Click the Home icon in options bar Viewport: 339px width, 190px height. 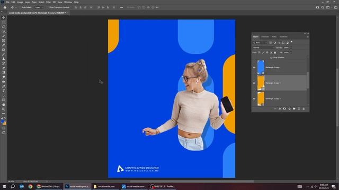(5, 7)
